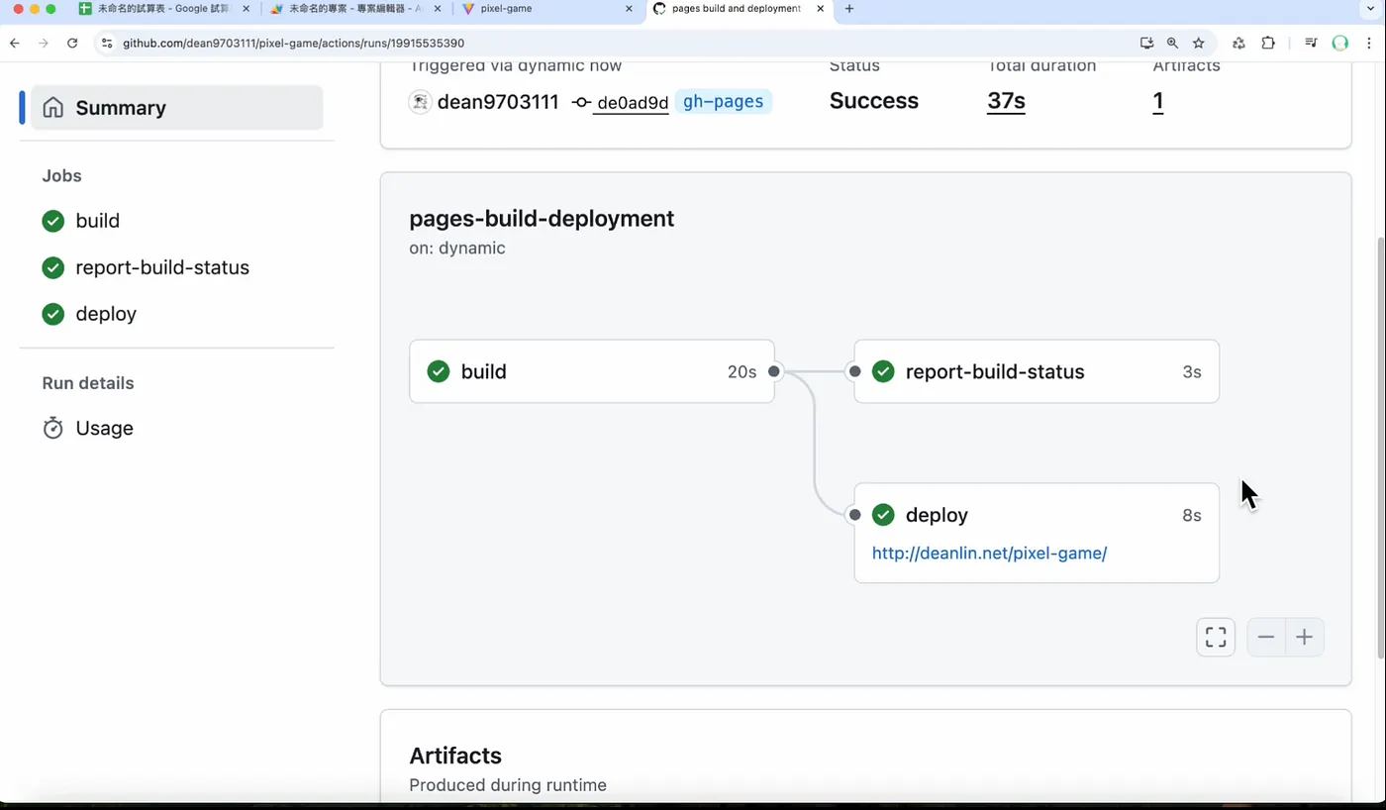Click the dean9703111 avatar image
This screenshot has width=1386, height=810.
[x=420, y=102]
